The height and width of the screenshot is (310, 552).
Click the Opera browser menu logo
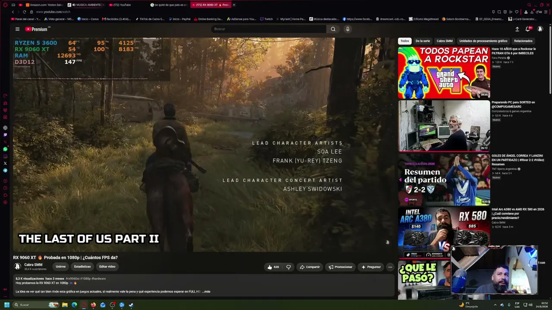point(5,5)
